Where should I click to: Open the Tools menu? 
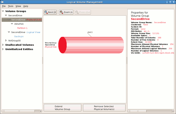click(x=11, y=6)
